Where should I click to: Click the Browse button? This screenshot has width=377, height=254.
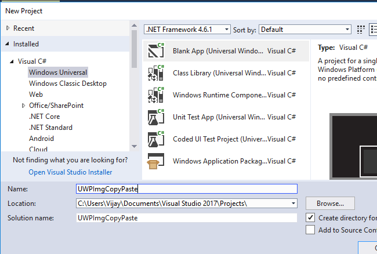click(329, 204)
